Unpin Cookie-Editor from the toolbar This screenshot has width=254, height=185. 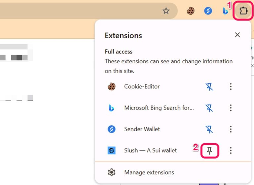click(x=209, y=86)
